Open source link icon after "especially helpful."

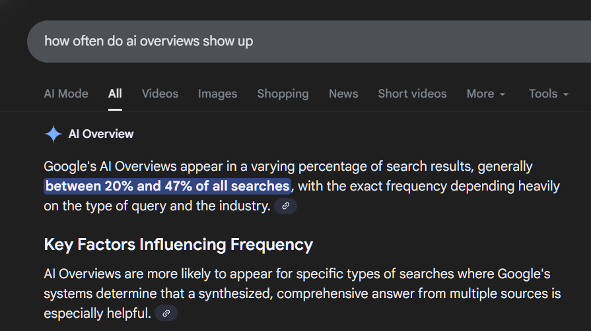click(166, 313)
